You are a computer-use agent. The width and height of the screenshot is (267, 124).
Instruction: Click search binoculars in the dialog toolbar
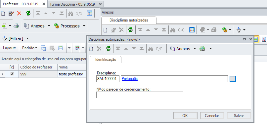tap(151, 49)
